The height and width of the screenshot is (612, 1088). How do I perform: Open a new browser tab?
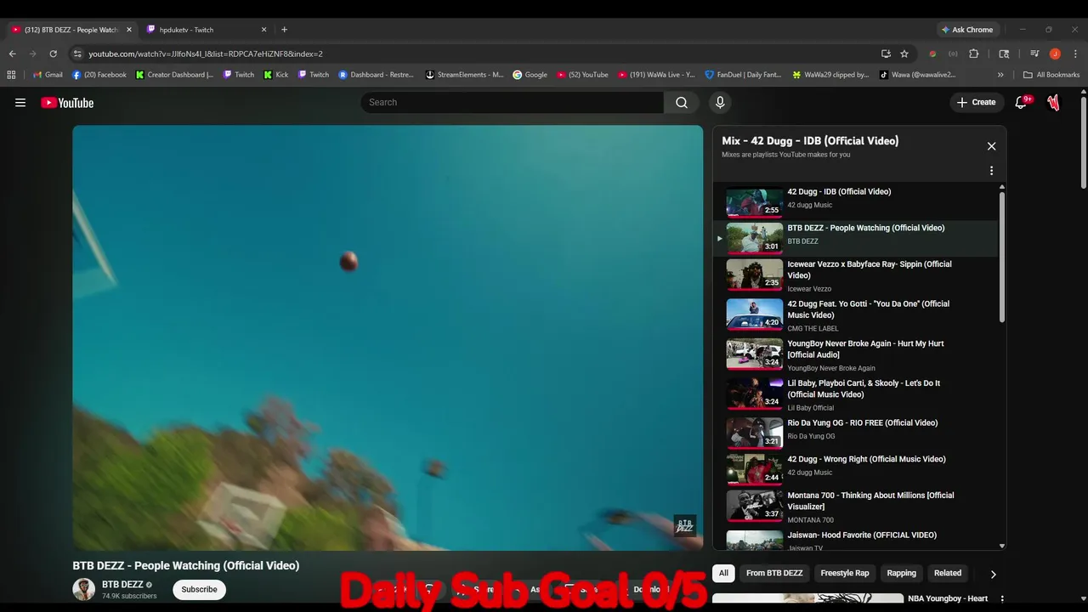point(284,30)
